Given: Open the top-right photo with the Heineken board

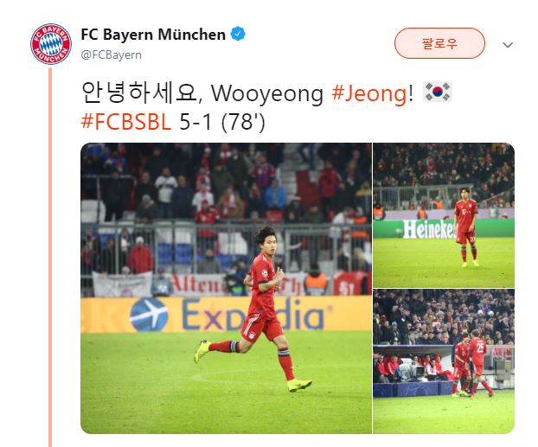Looking at the screenshot, I should (x=444, y=215).
